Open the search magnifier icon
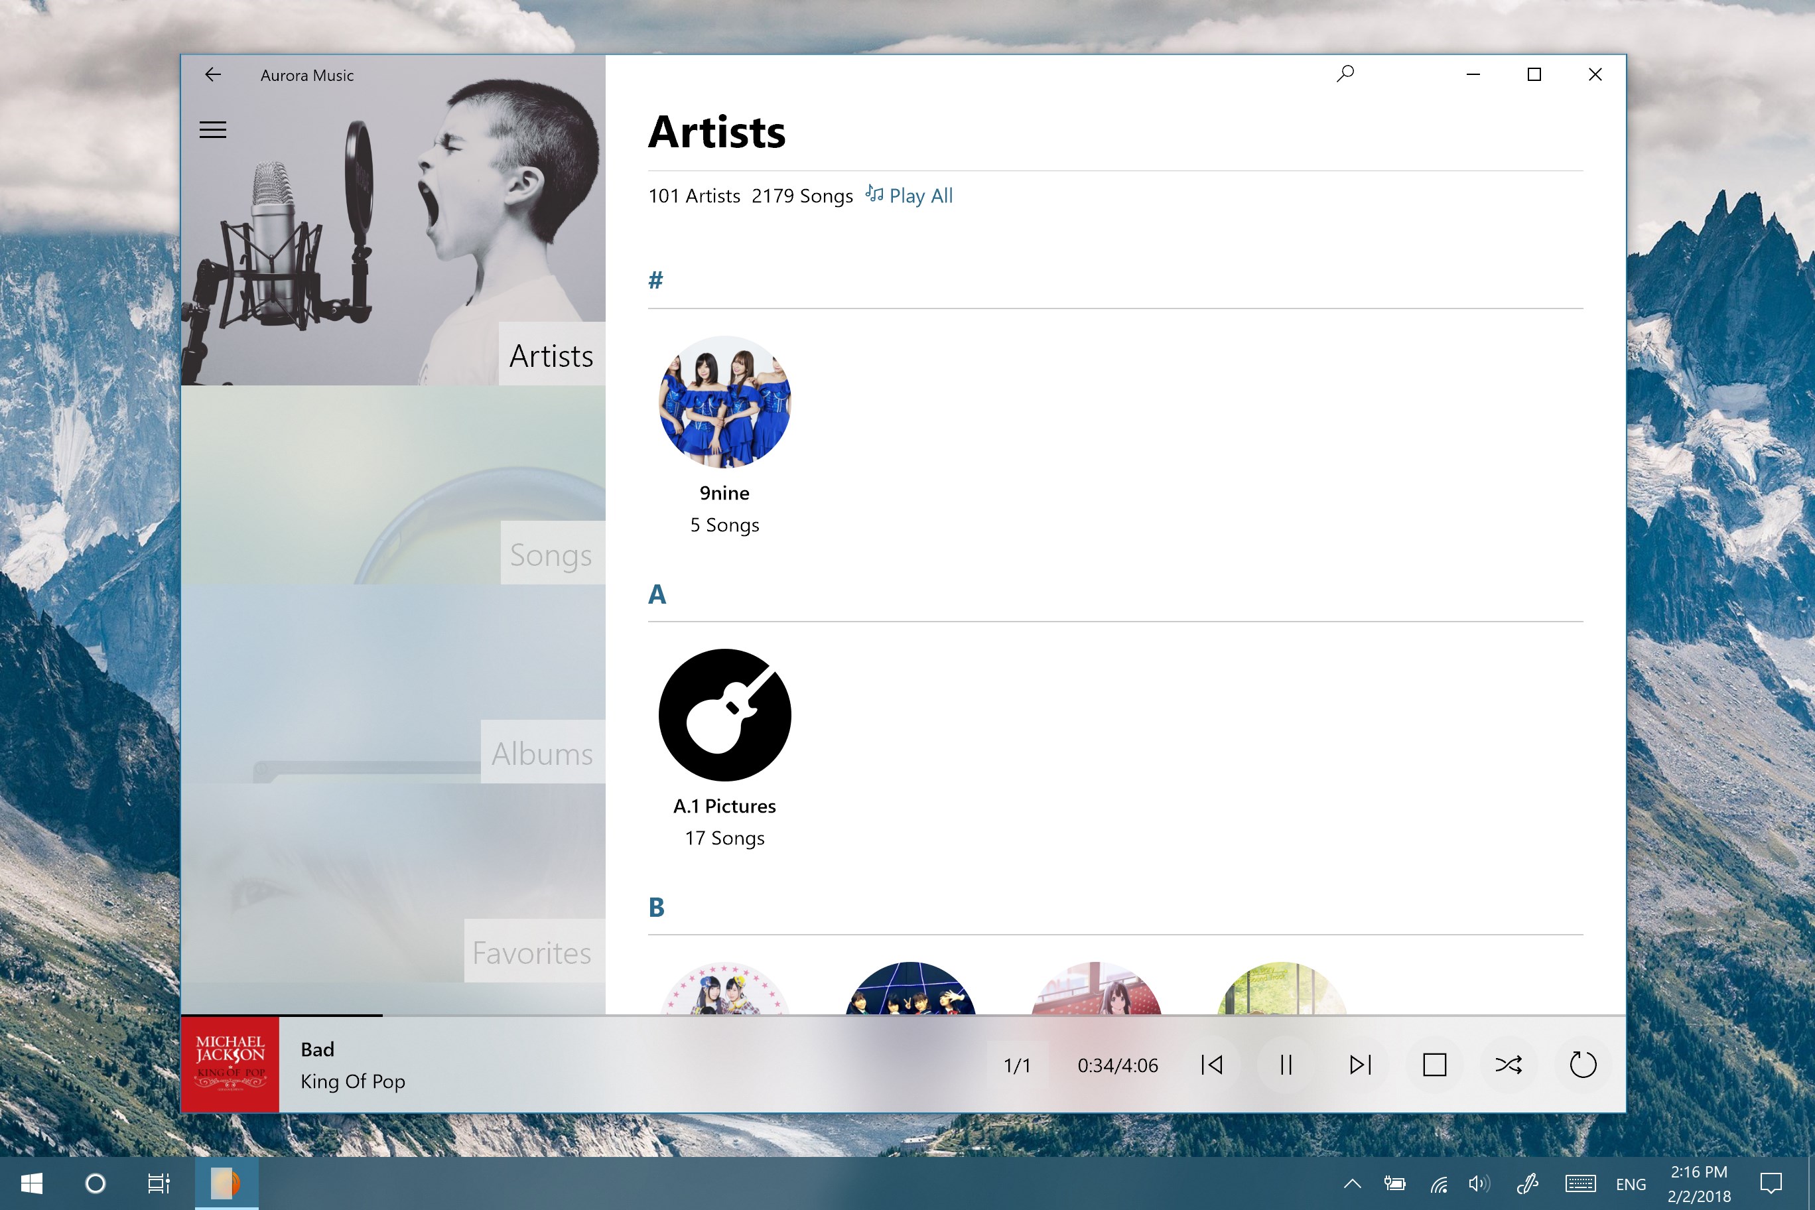The width and height of the screenshot is (1815, 1210). [1345, 74]
